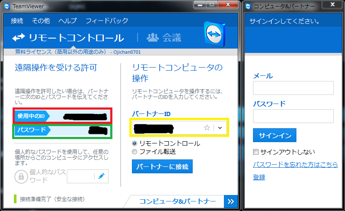Click the 接続準備完了 status text
Viewport: 345px width, 211px height.
pyautogui.click(x=52, y=199)
